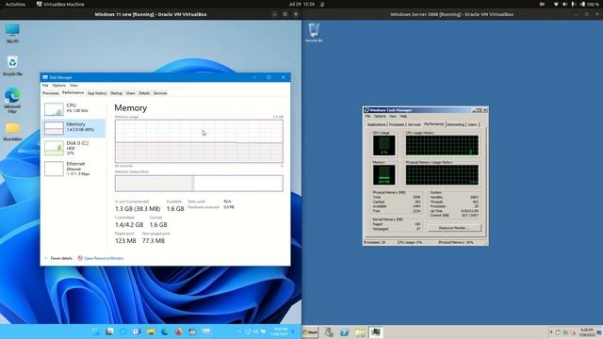
Task: Open View menu in Windows 11 Task Manager
Action: [73, 86]
